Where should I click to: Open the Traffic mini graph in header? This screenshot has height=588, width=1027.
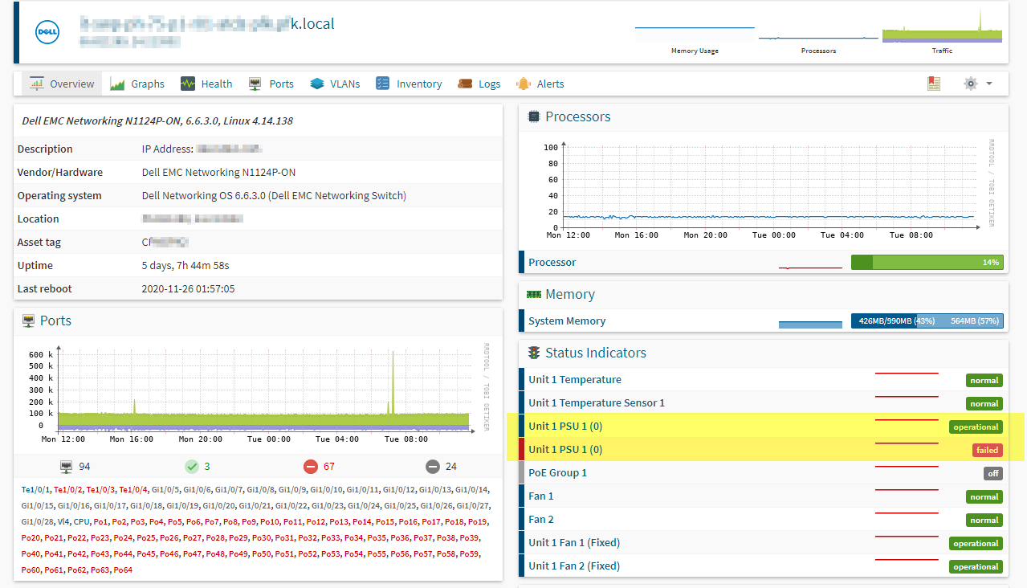942,32
